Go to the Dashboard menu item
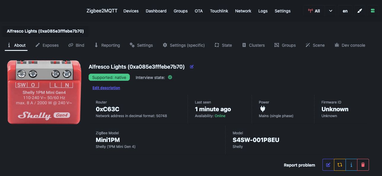Screen dimensions: 382x176 click(x=156, y=11)
